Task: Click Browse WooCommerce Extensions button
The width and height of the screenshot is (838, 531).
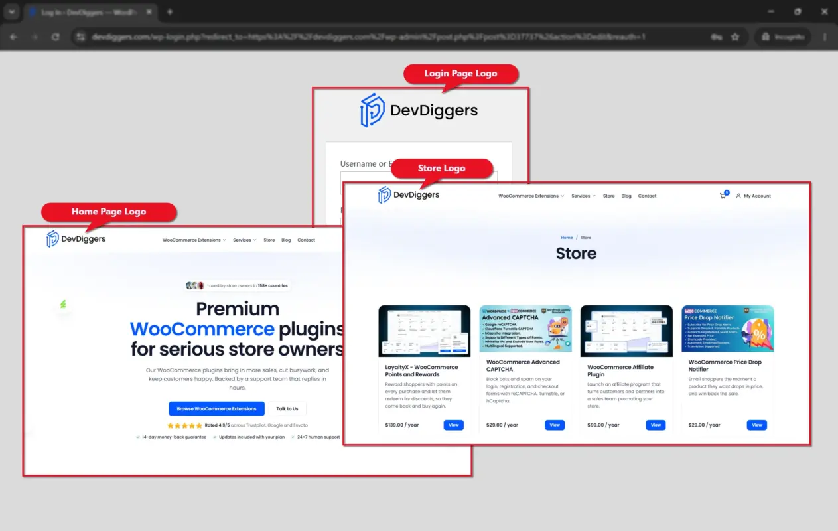Action: click(x=216, y=408)
